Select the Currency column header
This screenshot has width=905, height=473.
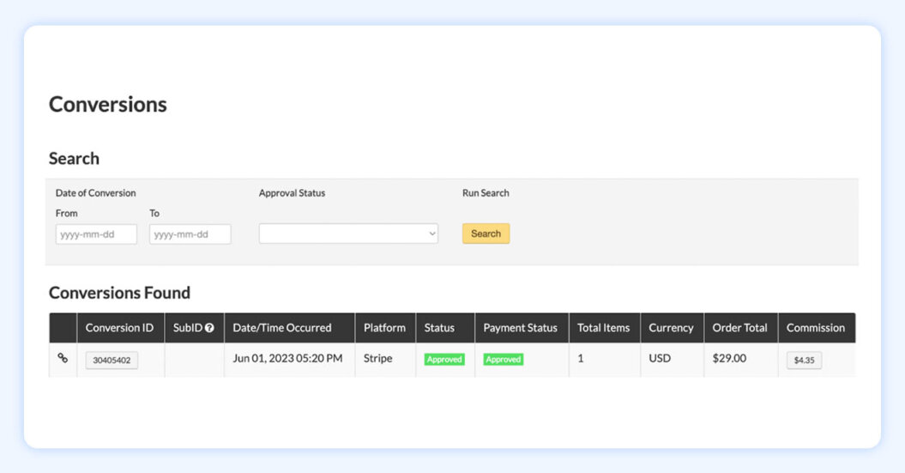(x=671, y=328)
